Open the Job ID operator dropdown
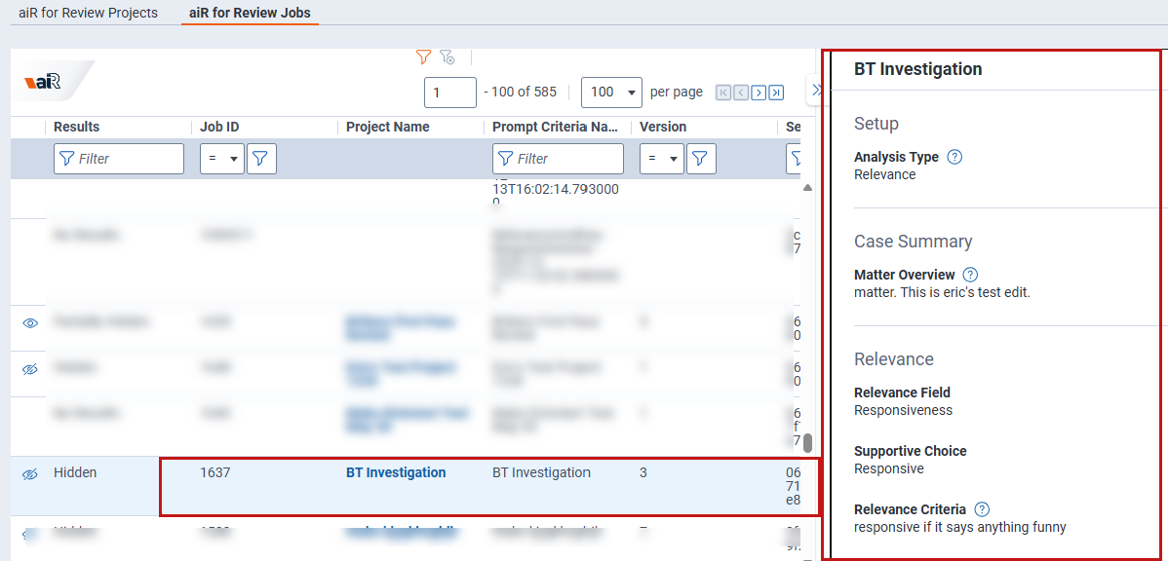This screenshot has height=561, width=1168. (222, 159)
